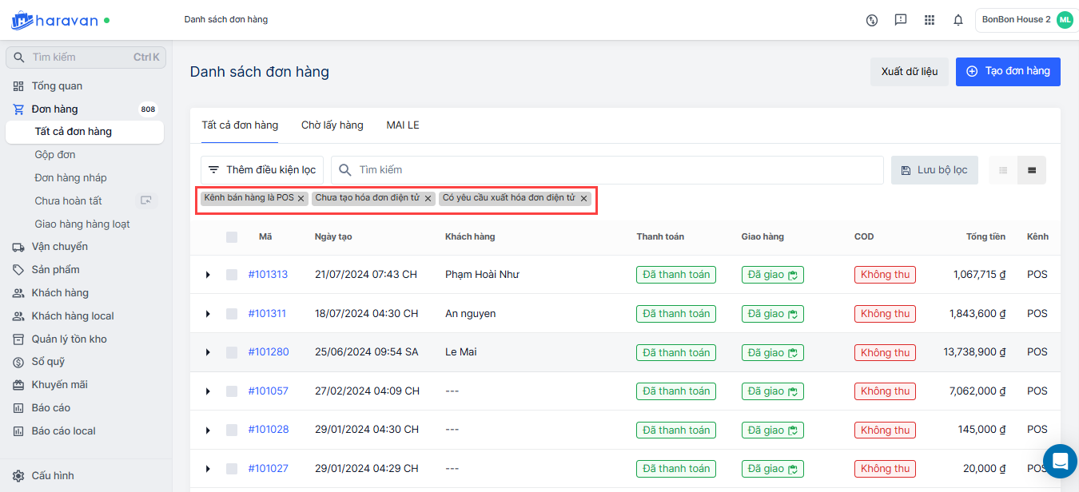Open order link #101028
Image resolution: width=1079 pixels, height=492 pixels.
pyautogui.click(x=268, y=430)
